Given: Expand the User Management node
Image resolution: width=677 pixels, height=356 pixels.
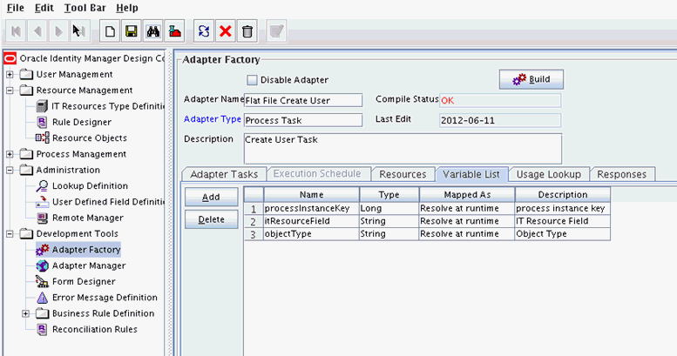Looking at the screenshot, I should click(x=10, y=75).
